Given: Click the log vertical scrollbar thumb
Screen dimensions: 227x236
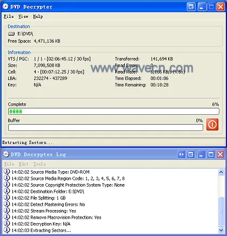Looking at the screenshot, I should click(221, 212).
